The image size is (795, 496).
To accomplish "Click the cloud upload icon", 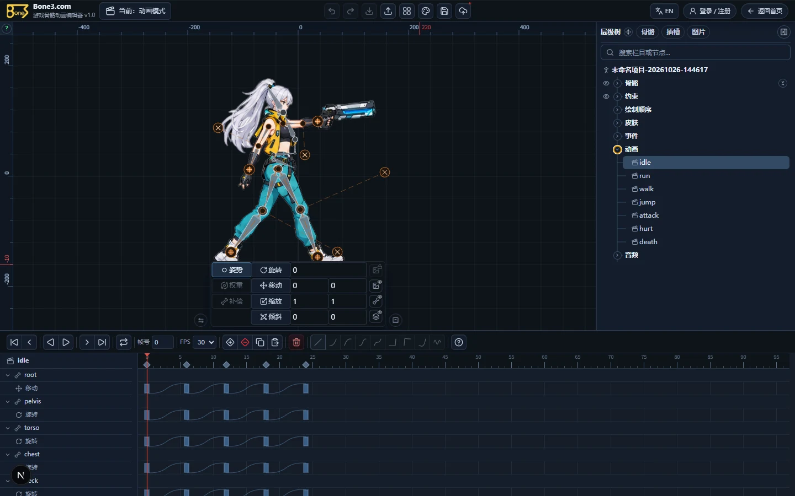I will click(463, 11).
